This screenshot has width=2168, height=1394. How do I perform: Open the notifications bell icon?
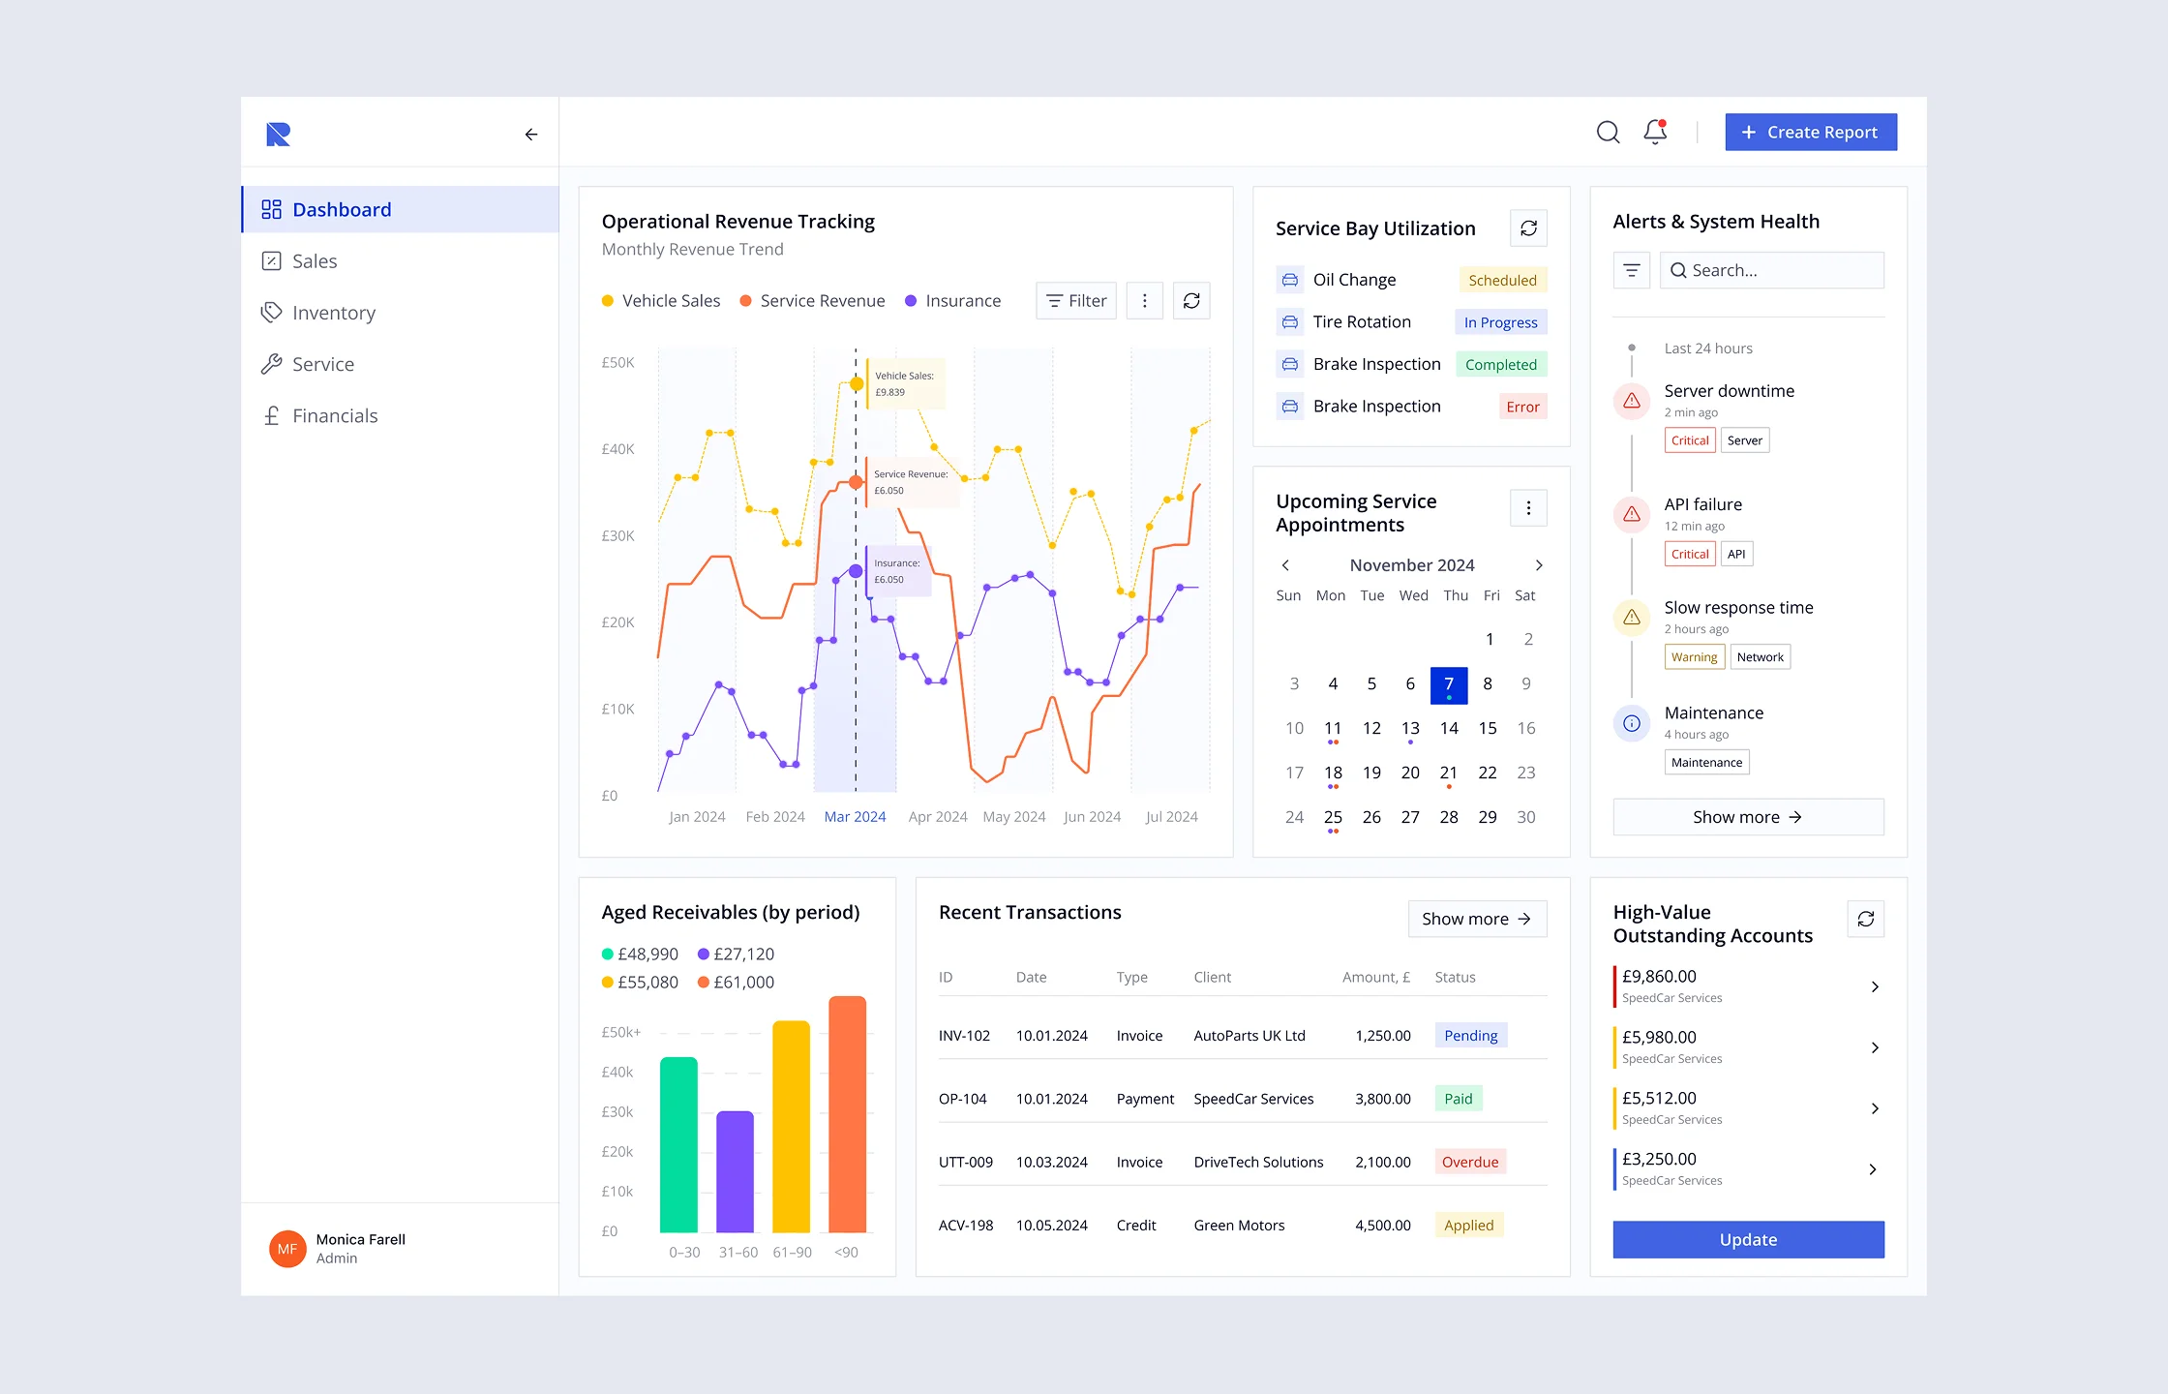[x=1655, y=132]
